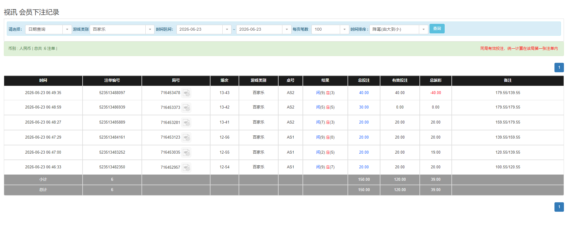The width and height of the screenshot is (566, 230).
Task: Select order number 523513486939
Action: [112, 107]
